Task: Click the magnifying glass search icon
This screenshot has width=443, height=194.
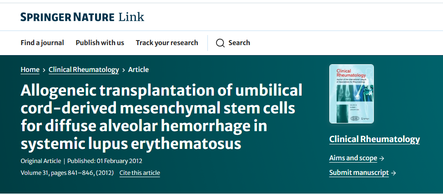Action: [220, 43]
